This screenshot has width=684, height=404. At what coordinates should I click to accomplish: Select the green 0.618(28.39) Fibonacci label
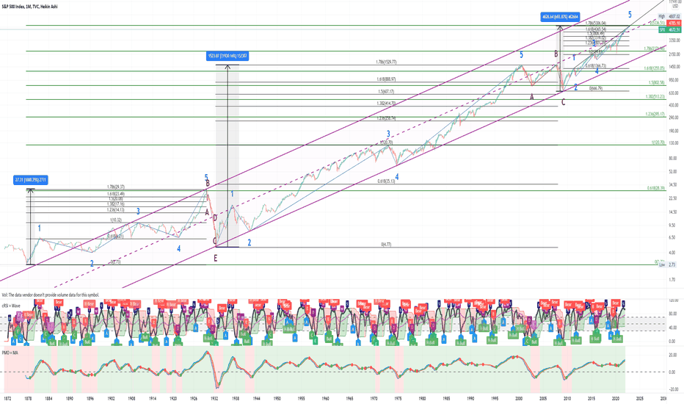click(x=655, y=188)
